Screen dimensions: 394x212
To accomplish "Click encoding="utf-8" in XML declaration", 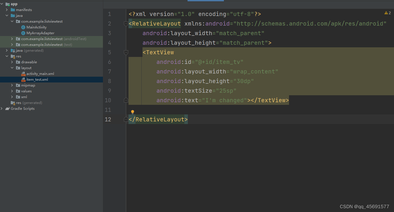I will tap(226, 14).
